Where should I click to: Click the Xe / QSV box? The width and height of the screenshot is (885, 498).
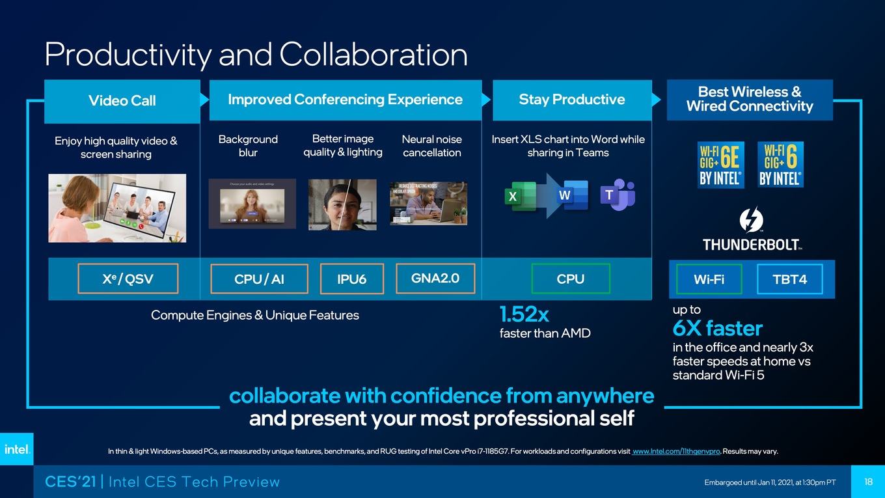click(x=128, y=279)
